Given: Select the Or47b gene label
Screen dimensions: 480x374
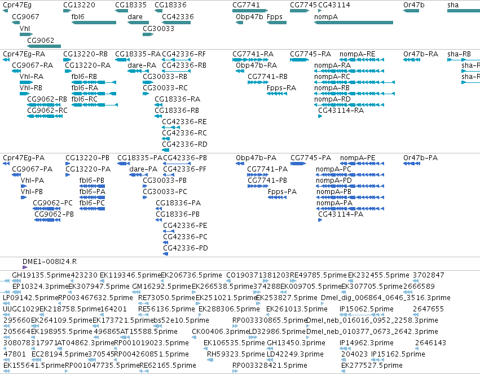Looking at the screenshot, I should click(414, 5).
